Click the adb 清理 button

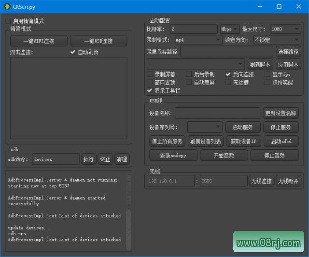pyautogui.click(x=122, y=159)
